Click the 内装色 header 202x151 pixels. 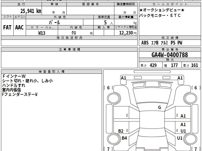point(76,27)
